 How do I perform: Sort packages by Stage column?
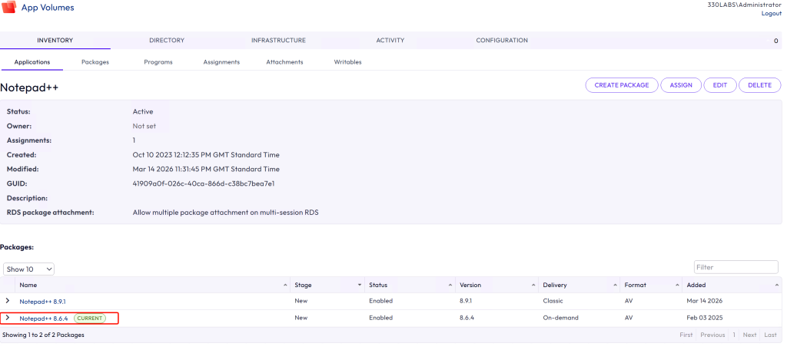pos(327,285)
